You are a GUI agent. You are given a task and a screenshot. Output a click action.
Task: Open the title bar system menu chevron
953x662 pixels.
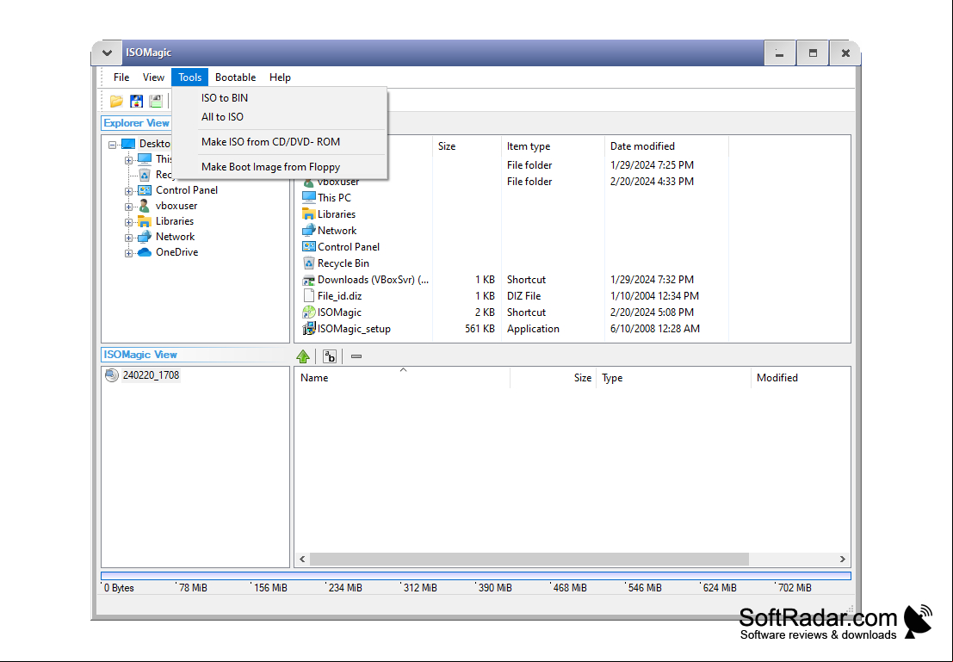pyautogui.click(x=107, y=53)
